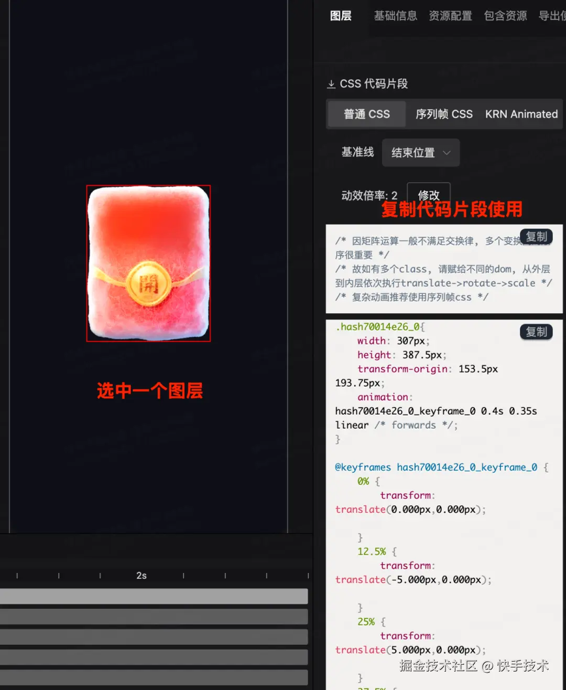Image resolution: width=566 pixels, height=690 pixels.
Task: Select the topmost lightest timeline layer bar
Action: pos(154,596)
